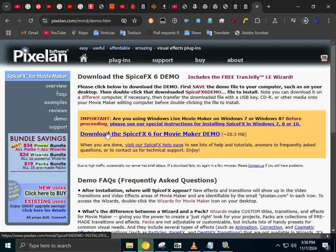Screen dimensions: 336x252
Task: Visit our SpiceFX help page link
Action: (154, 145)
